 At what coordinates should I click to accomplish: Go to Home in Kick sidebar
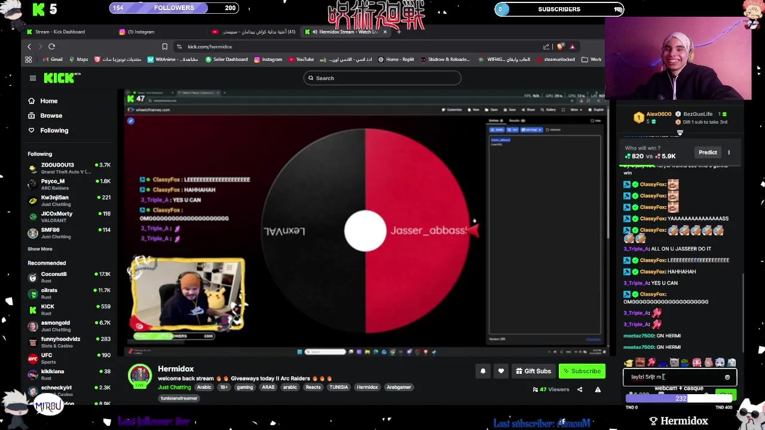43,101
